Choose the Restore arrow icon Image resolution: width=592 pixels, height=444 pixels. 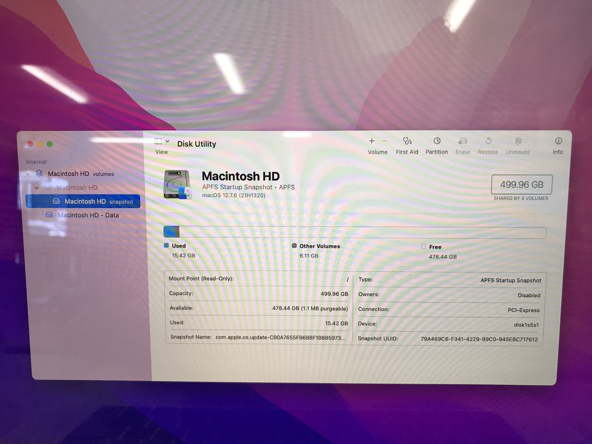[x=488, y=141]
